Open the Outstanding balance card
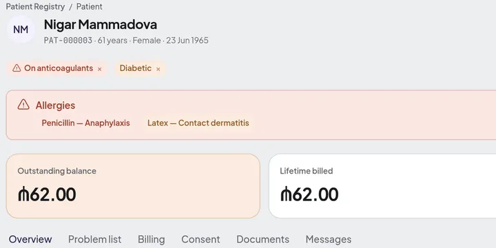This screenshot has width=496, height=248. [x=133, y=186]
